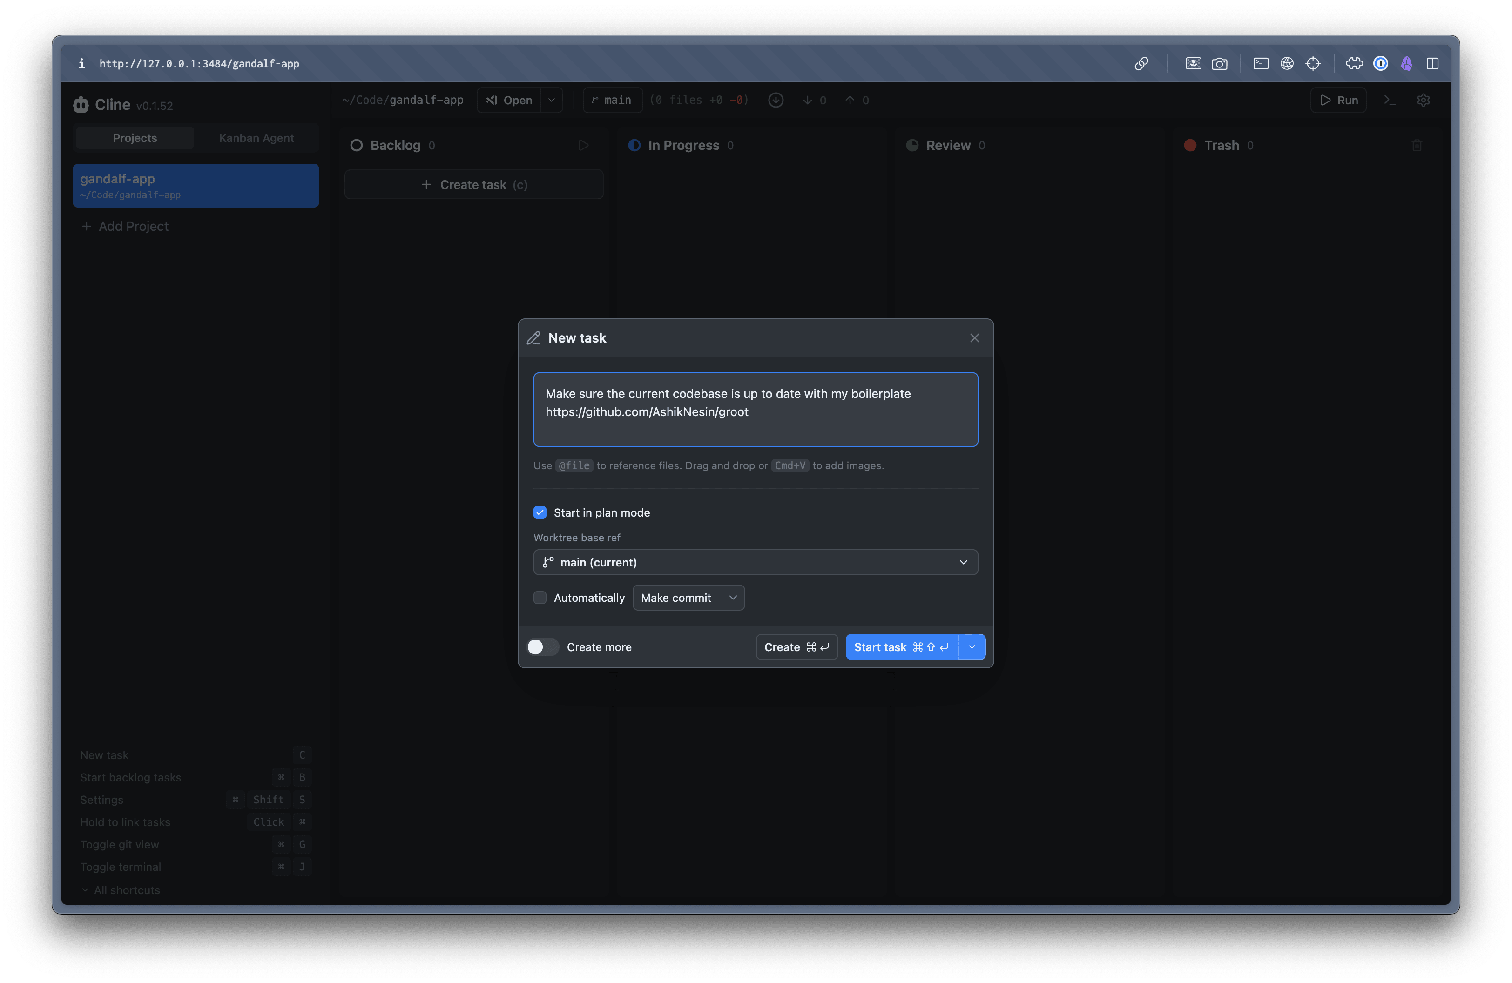Click the split panel layout icon
This screenshot has height=983, width=1512.
coord(1432,63)
